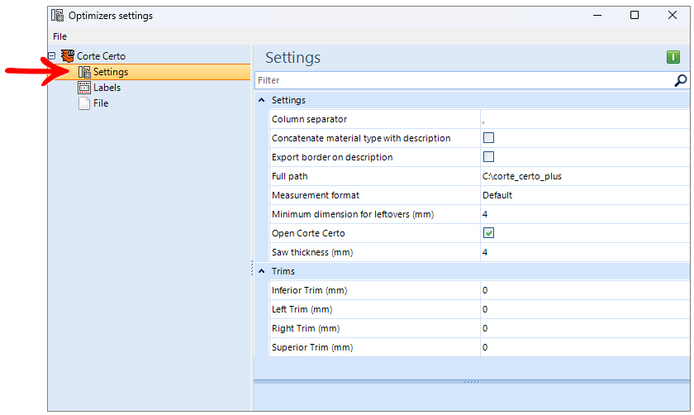Enable Export border on description checkbox
694x415 pixels.
(x=488, y=157)
